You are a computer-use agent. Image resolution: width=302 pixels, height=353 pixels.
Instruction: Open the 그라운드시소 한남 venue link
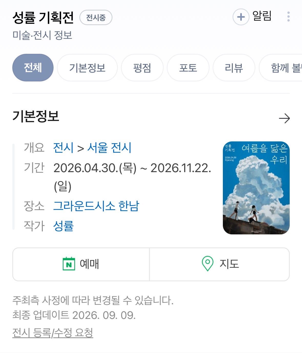[x=96, y=206]
